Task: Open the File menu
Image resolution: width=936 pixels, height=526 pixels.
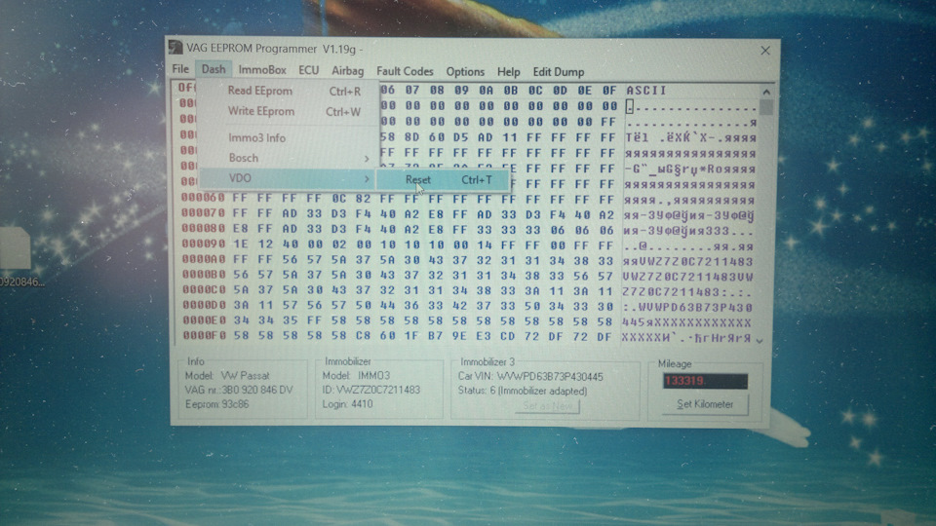Action: [x=180, y=69]
